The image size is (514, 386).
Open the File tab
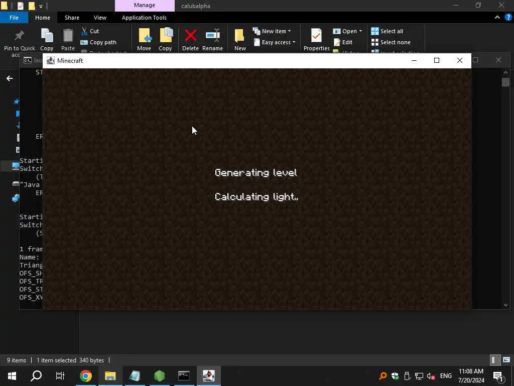(14, 18)
